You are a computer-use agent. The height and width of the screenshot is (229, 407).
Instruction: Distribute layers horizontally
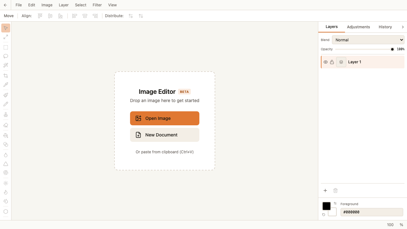click(x=131, y=16)
